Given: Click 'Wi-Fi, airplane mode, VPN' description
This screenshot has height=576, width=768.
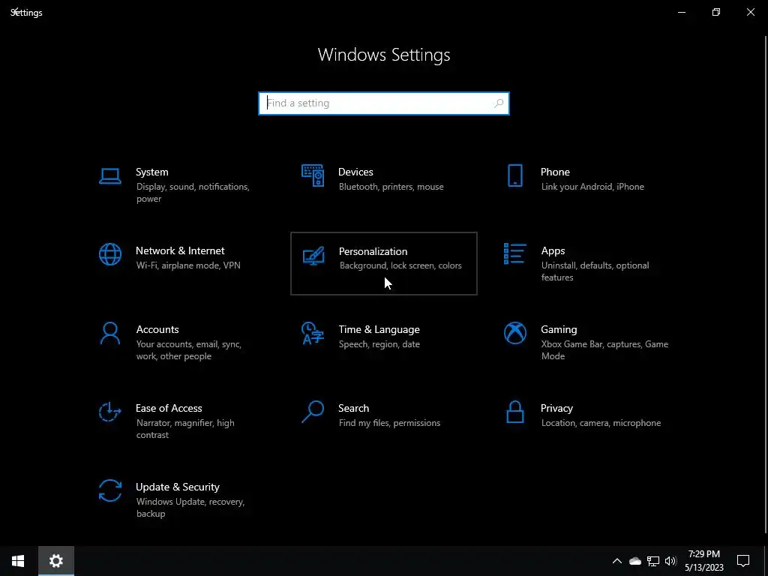Looking at the screenshot, I should tap(188, 265).
